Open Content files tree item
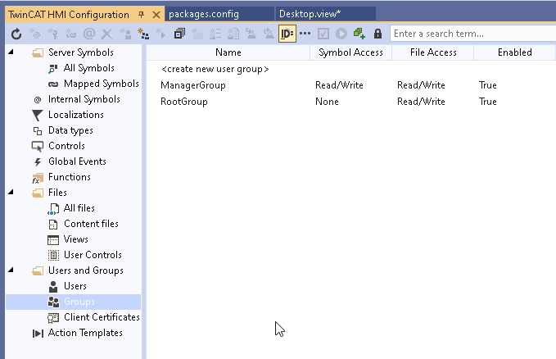 pyautogui.click(x=91, y=224)
